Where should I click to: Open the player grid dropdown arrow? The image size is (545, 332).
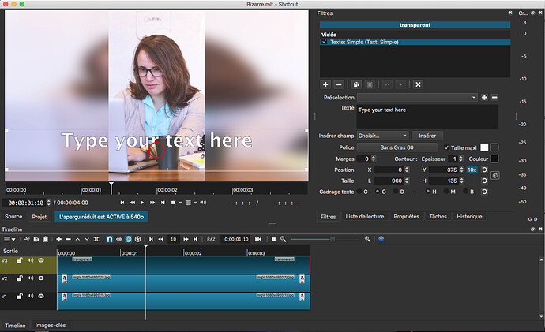pos(195,203)
